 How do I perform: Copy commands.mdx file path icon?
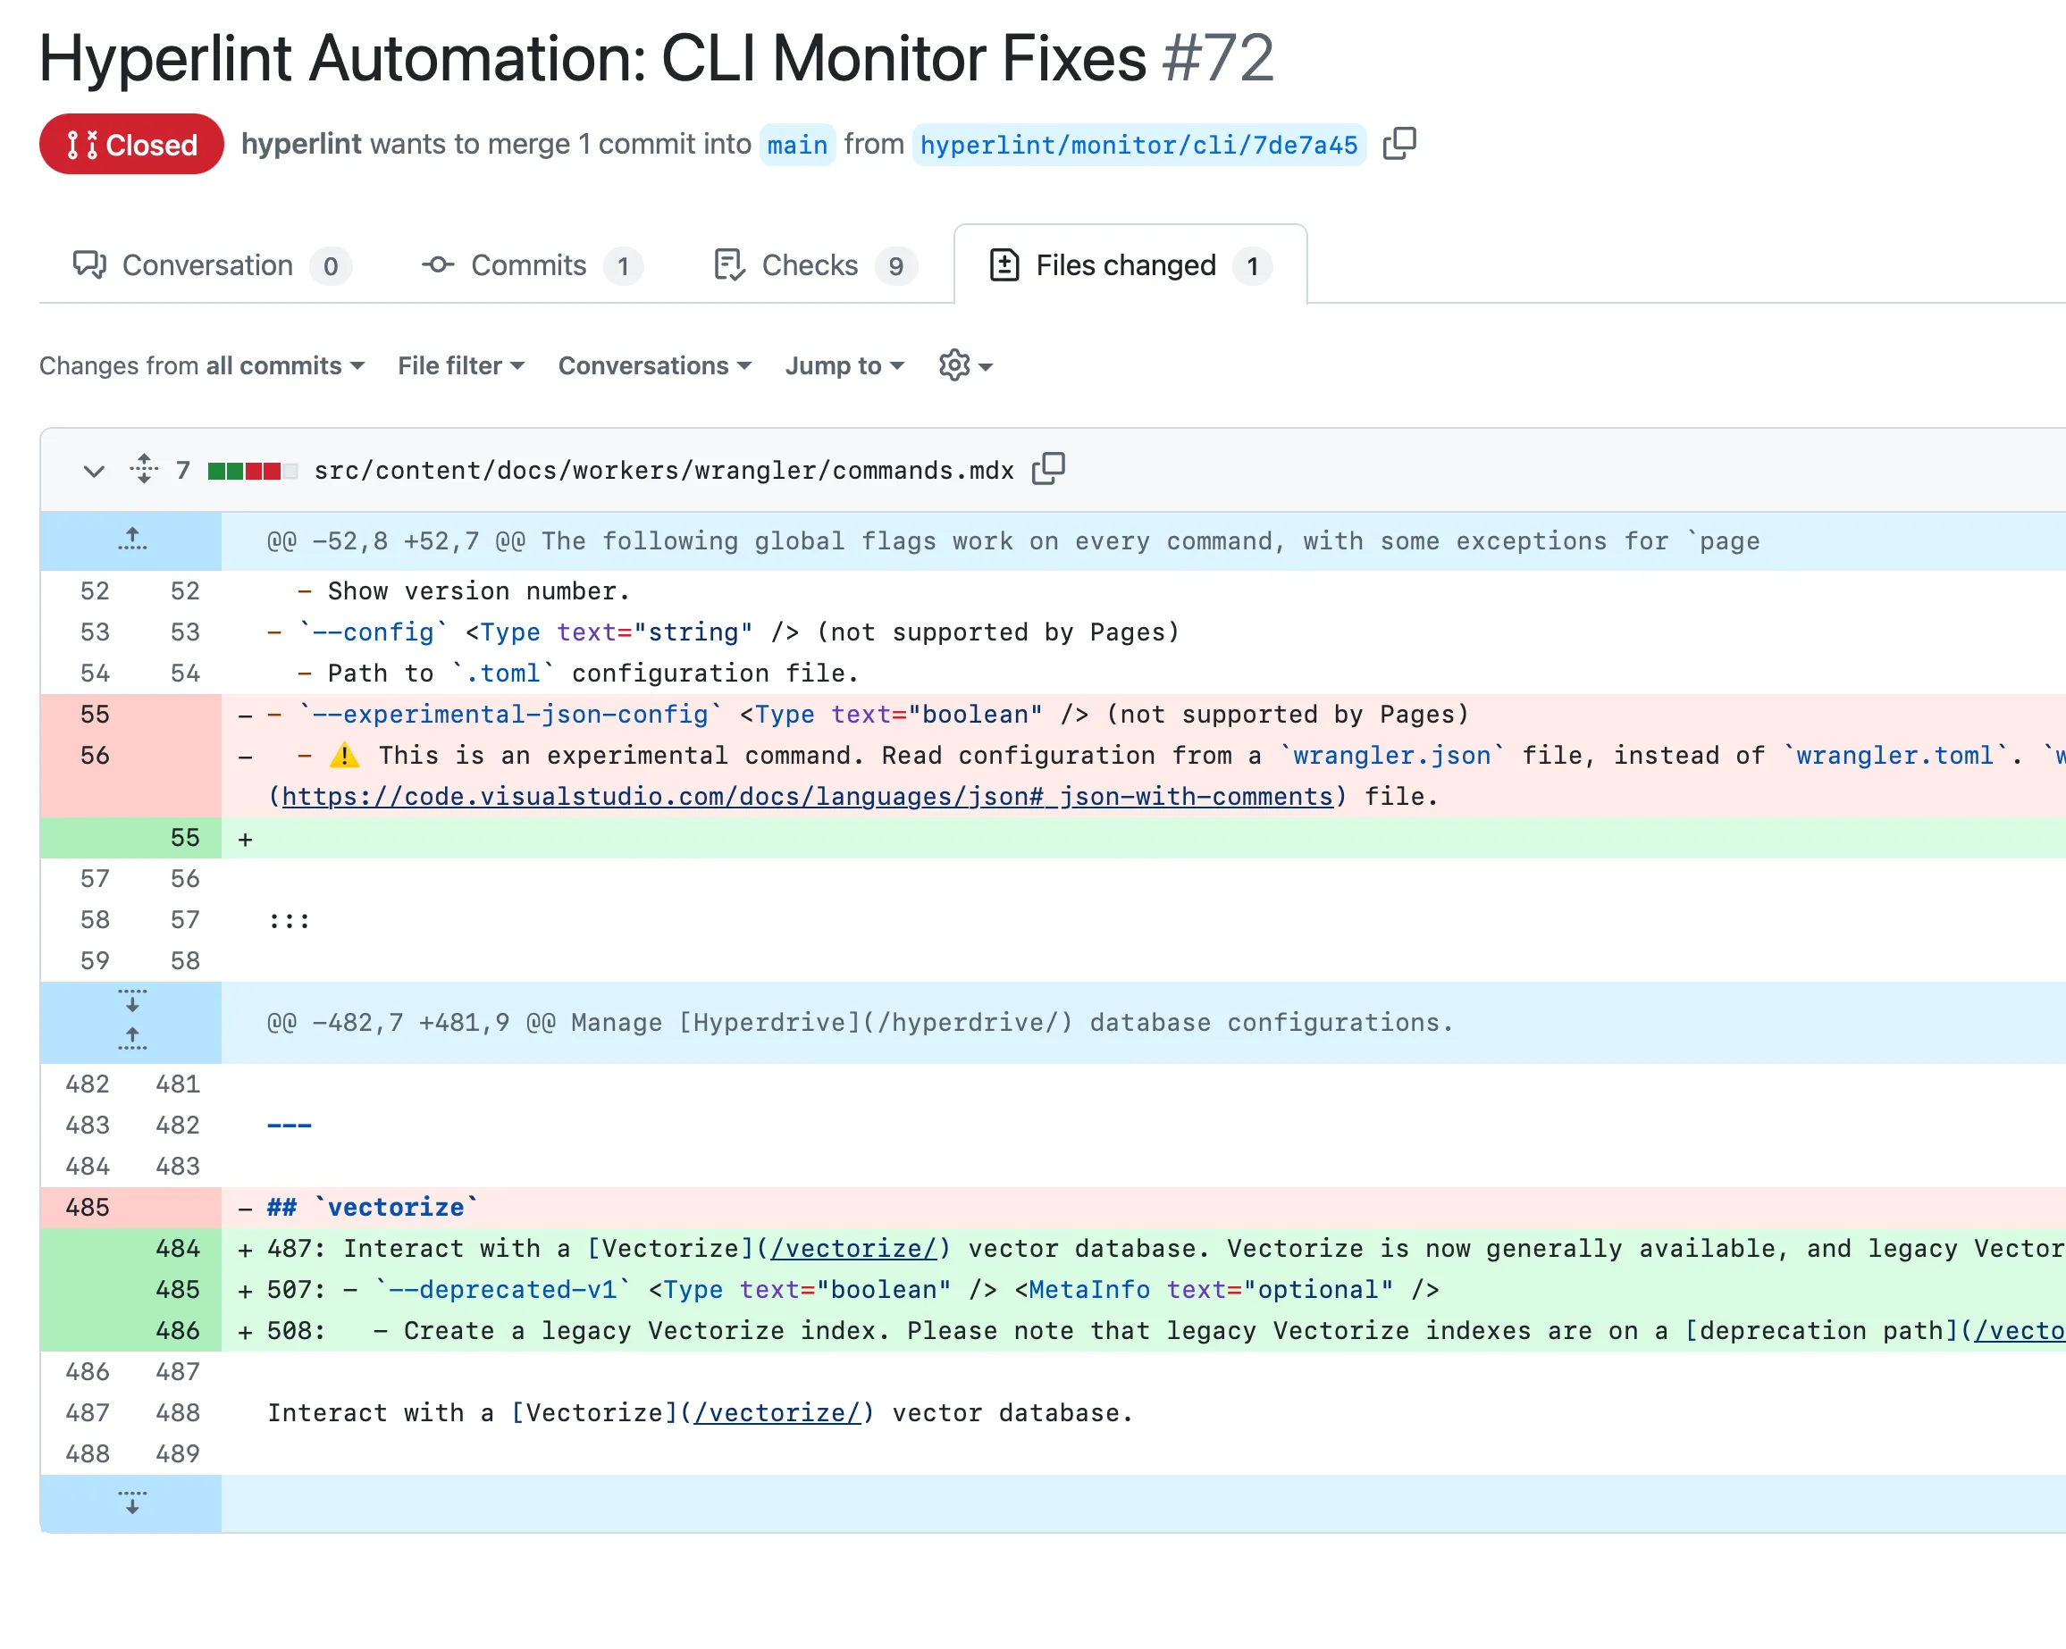point(1048,469)
